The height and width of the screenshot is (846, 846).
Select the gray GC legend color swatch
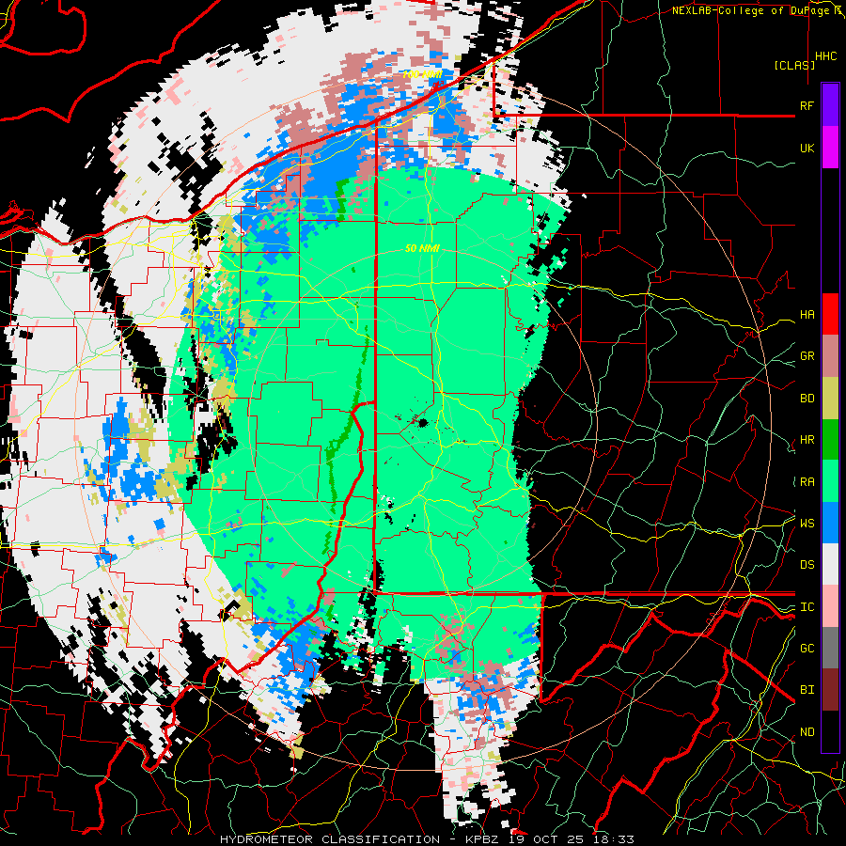click(830, 648)
